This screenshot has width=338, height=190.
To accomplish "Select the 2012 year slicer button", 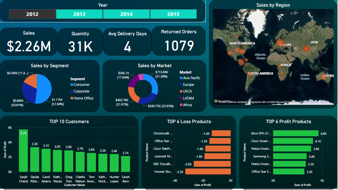I will (x=32, y=14).
